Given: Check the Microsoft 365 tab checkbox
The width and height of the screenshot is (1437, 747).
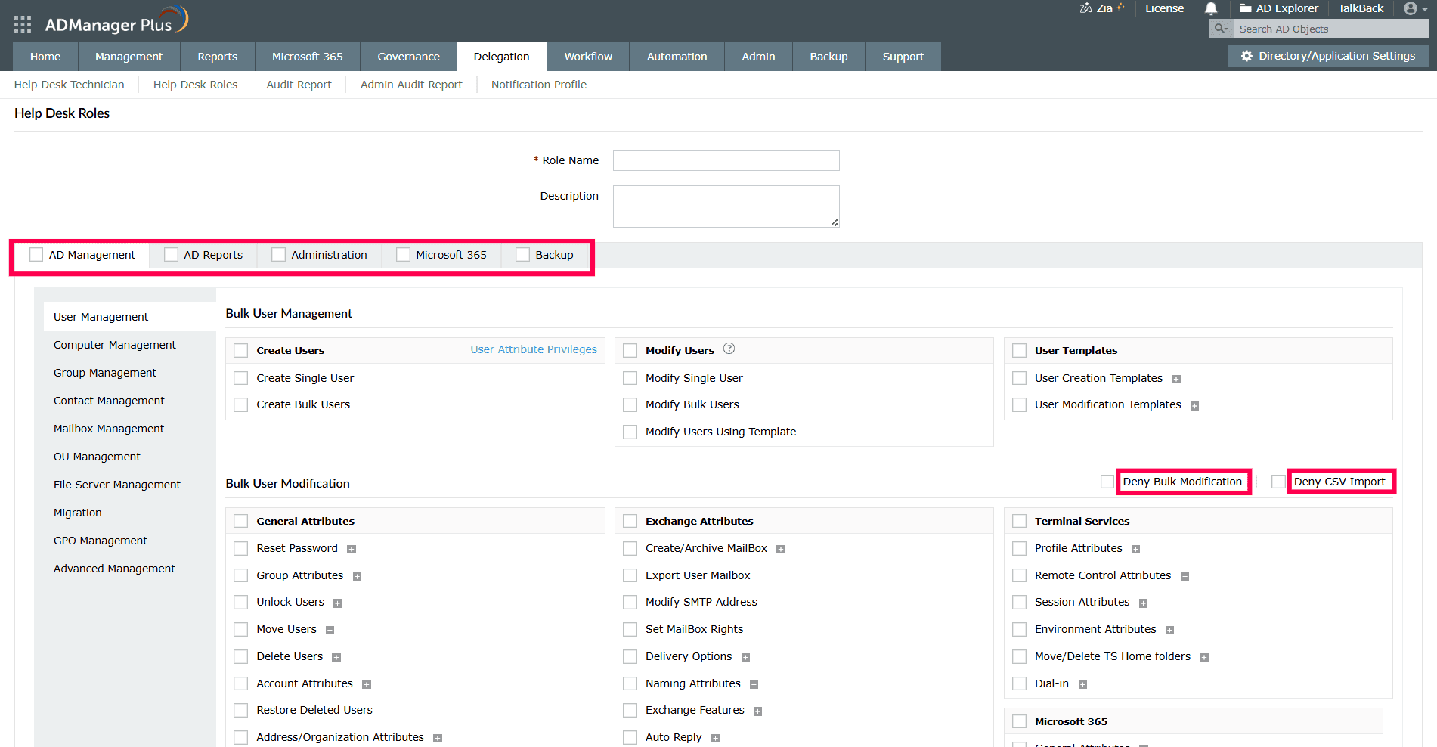Looking at the screenshot, I should click(x=403, y=255).
